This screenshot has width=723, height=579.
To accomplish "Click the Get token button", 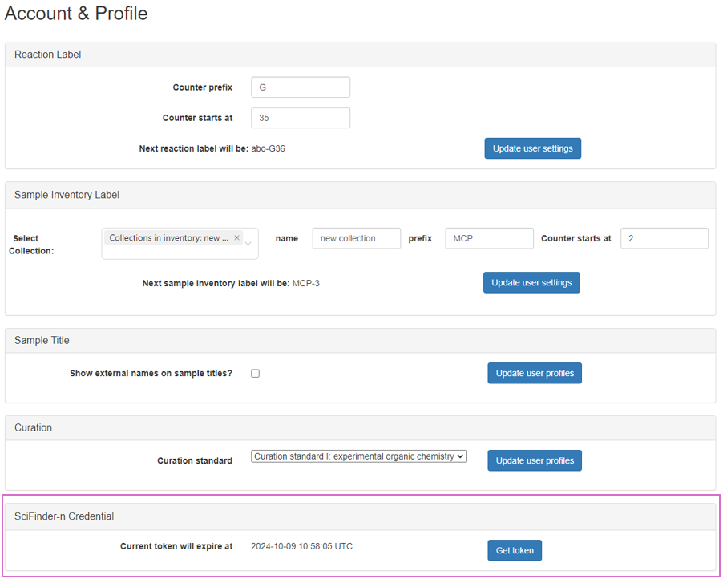I will pyautogui.click(x=515, y=550).
